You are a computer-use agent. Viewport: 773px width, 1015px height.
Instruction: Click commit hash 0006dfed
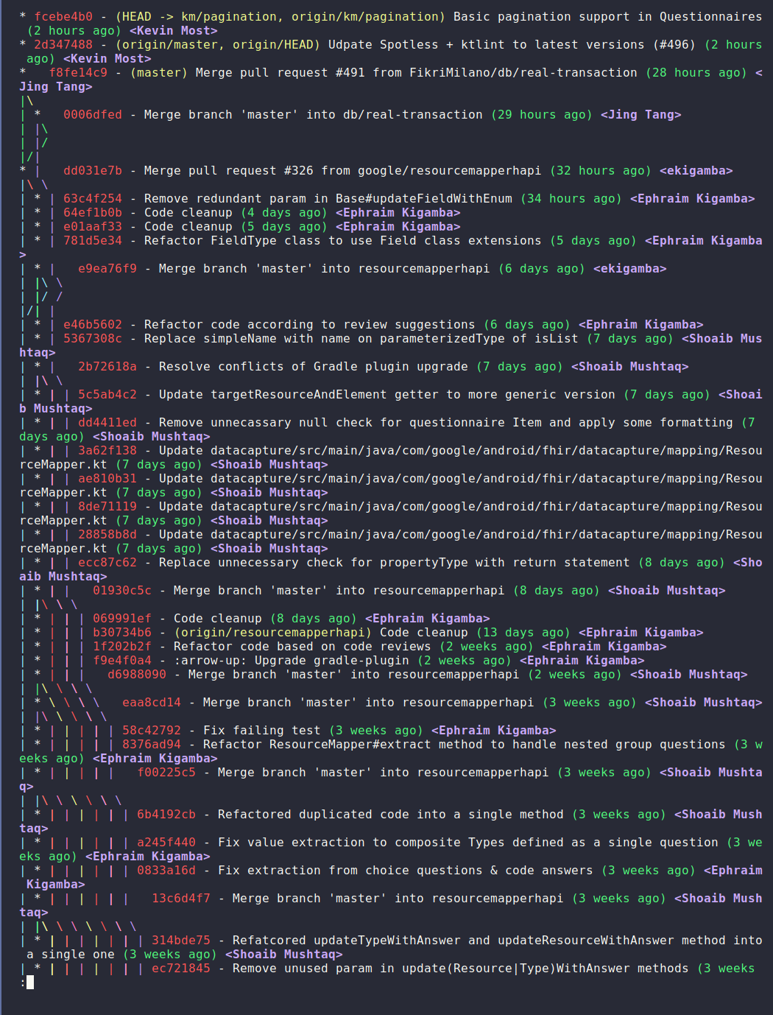tap(93, 114)
